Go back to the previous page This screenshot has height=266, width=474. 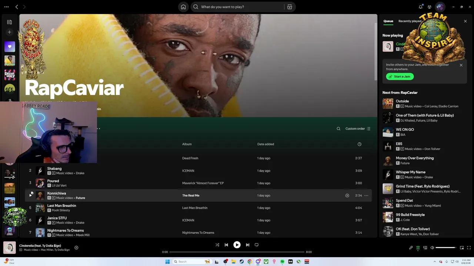coord(17,7)
